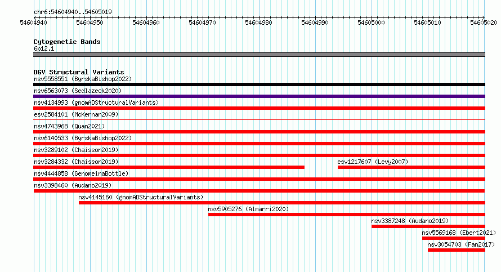This screenshot has height=272, width=501.
Task: Open the nsv4743968 (Quan2021) label
Action: [69, 126]
